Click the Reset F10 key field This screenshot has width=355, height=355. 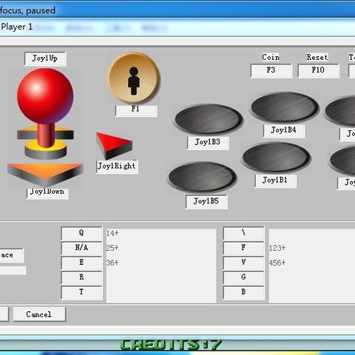[x=318, y=71]
